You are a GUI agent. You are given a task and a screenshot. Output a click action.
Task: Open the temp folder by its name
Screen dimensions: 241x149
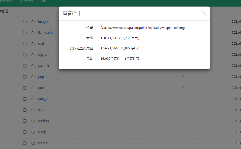click(x=42, y=132)
